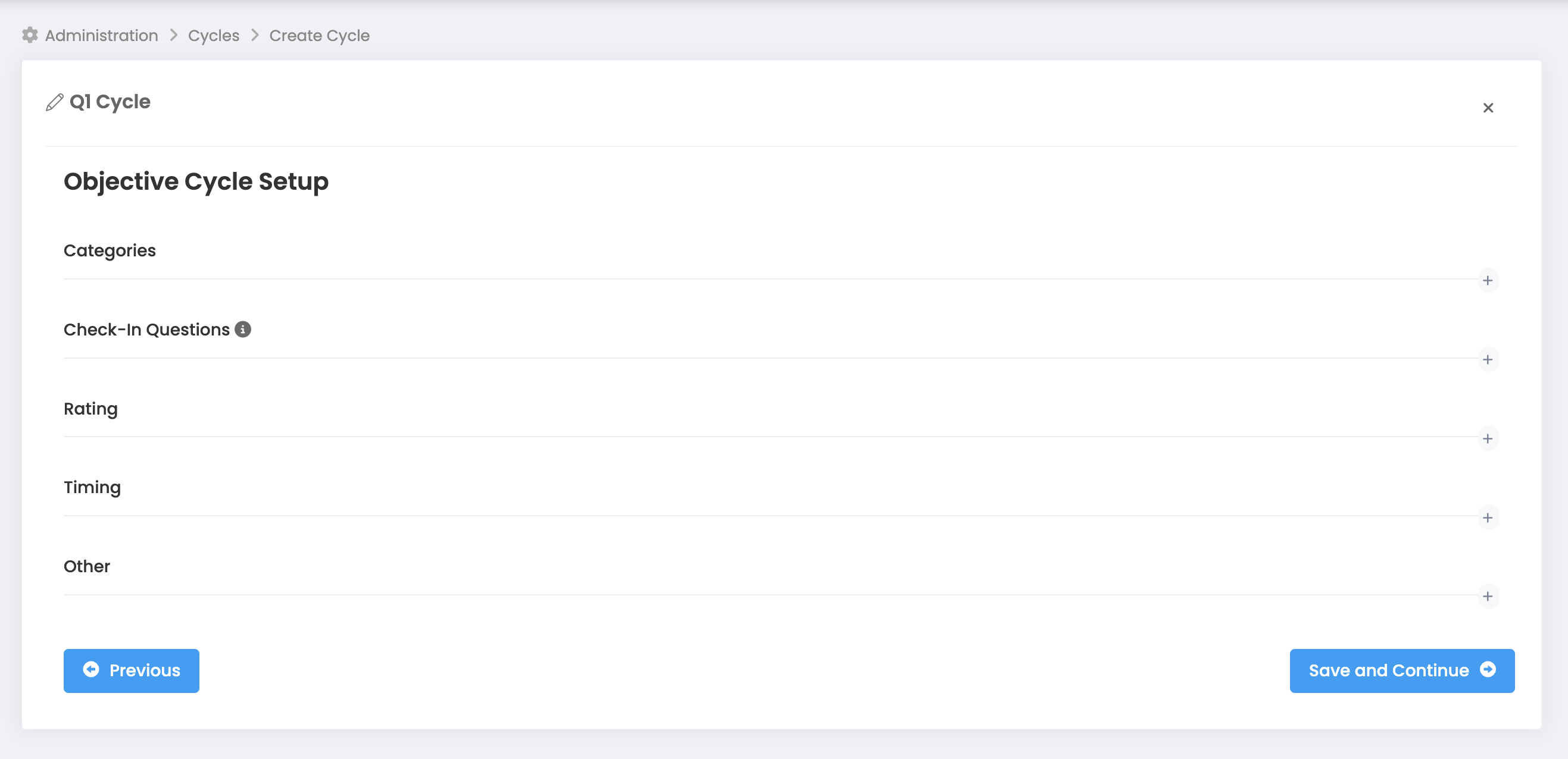
Task: Expand the Categories section plus icon
Action: tap(1488, 280)
